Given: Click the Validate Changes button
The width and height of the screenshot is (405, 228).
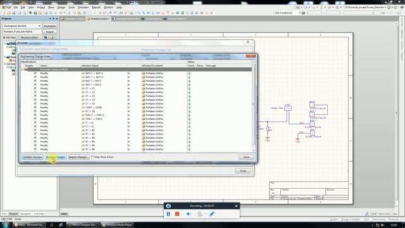Looking at the screenshot, I should pos(32,157).
